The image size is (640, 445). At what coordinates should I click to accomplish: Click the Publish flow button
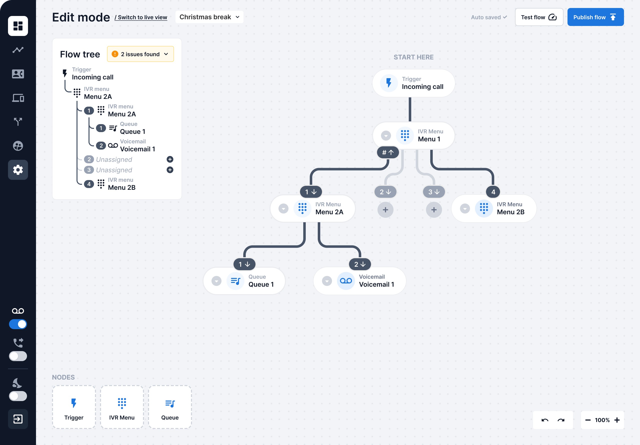(595, 17)
